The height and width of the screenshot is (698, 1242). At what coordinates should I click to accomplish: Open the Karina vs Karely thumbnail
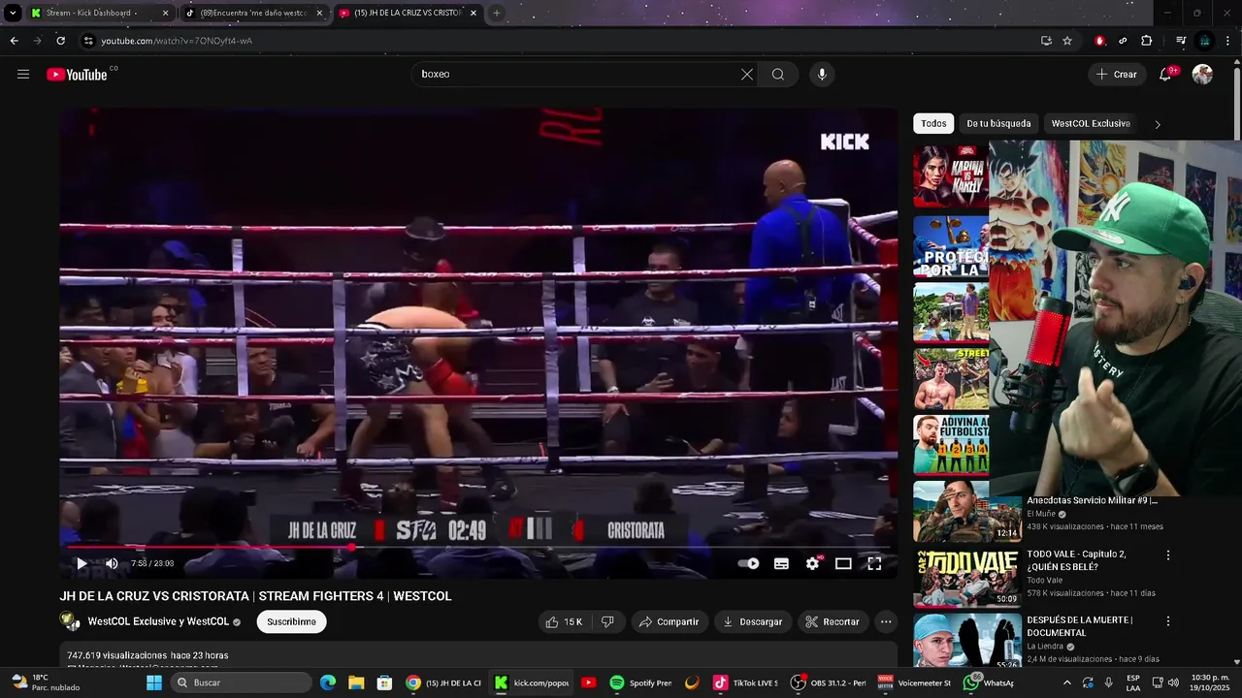(x=951, y=176)
